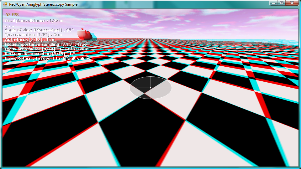Image resolution: width=301 pixels, height=169 pixels.
Task: Click the red teapot object on the horizon
Action: pyautogui.click(x=87, y=34)
